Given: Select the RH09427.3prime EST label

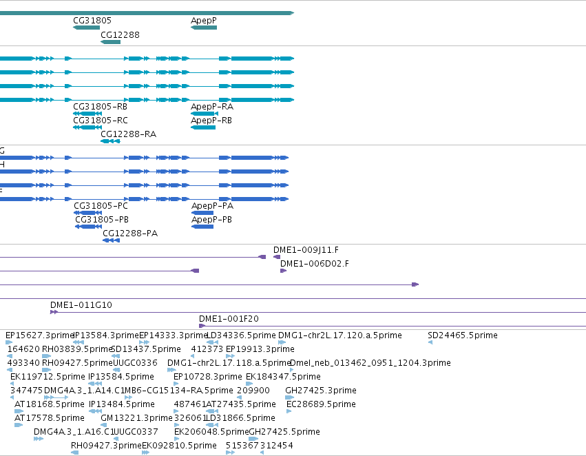Looking at the screenshot, I should [107, 446].
